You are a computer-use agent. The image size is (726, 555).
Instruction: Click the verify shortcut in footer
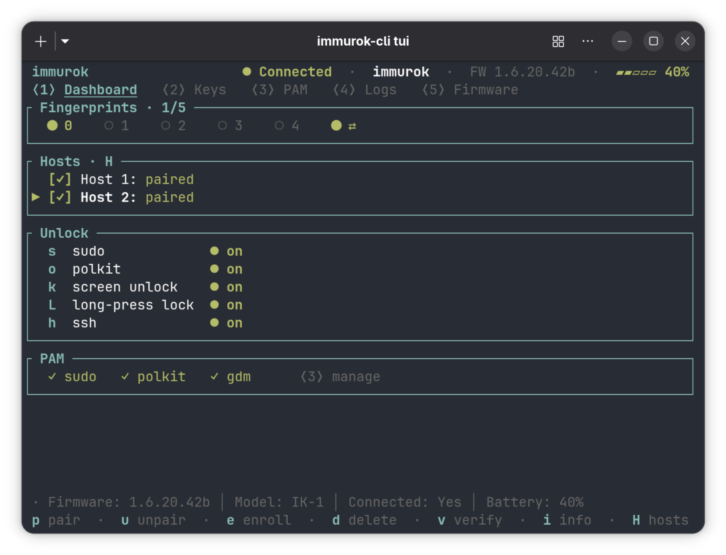click(x=470, y=520)
